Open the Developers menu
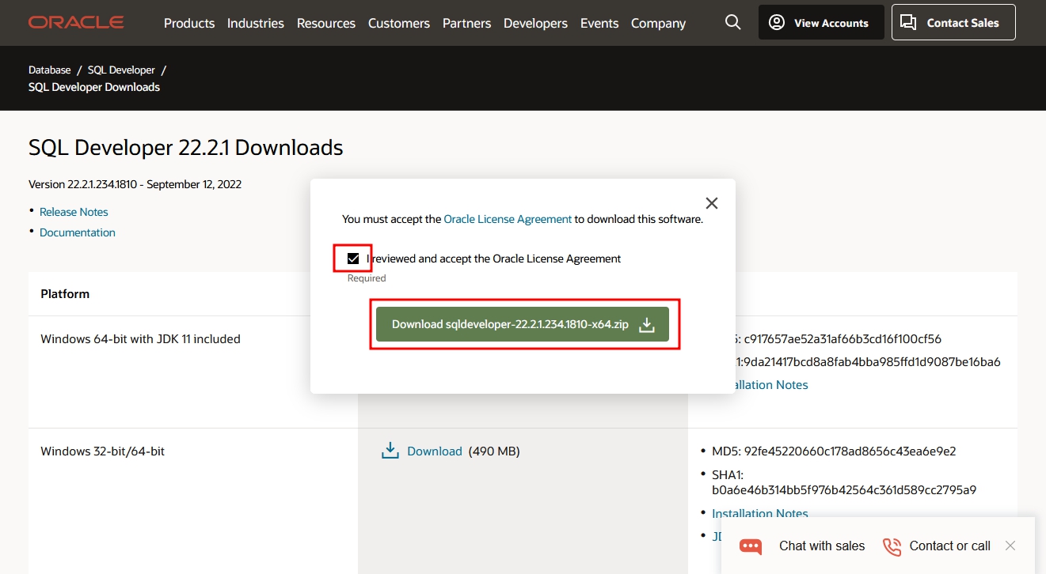This screenshot has height=574, width=1046. [536, 23]
